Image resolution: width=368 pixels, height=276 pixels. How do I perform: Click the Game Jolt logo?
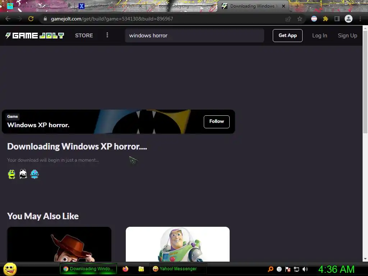pos(35,36)
